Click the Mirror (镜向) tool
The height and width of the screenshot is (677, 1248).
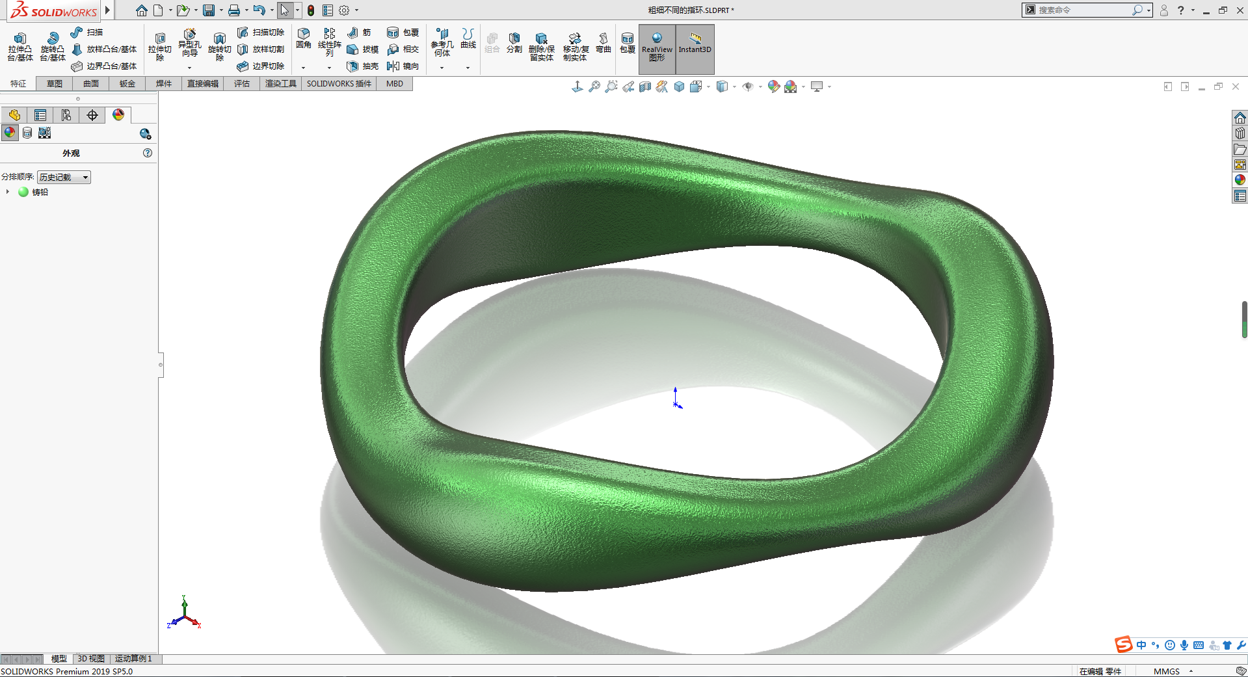(403, 66)
